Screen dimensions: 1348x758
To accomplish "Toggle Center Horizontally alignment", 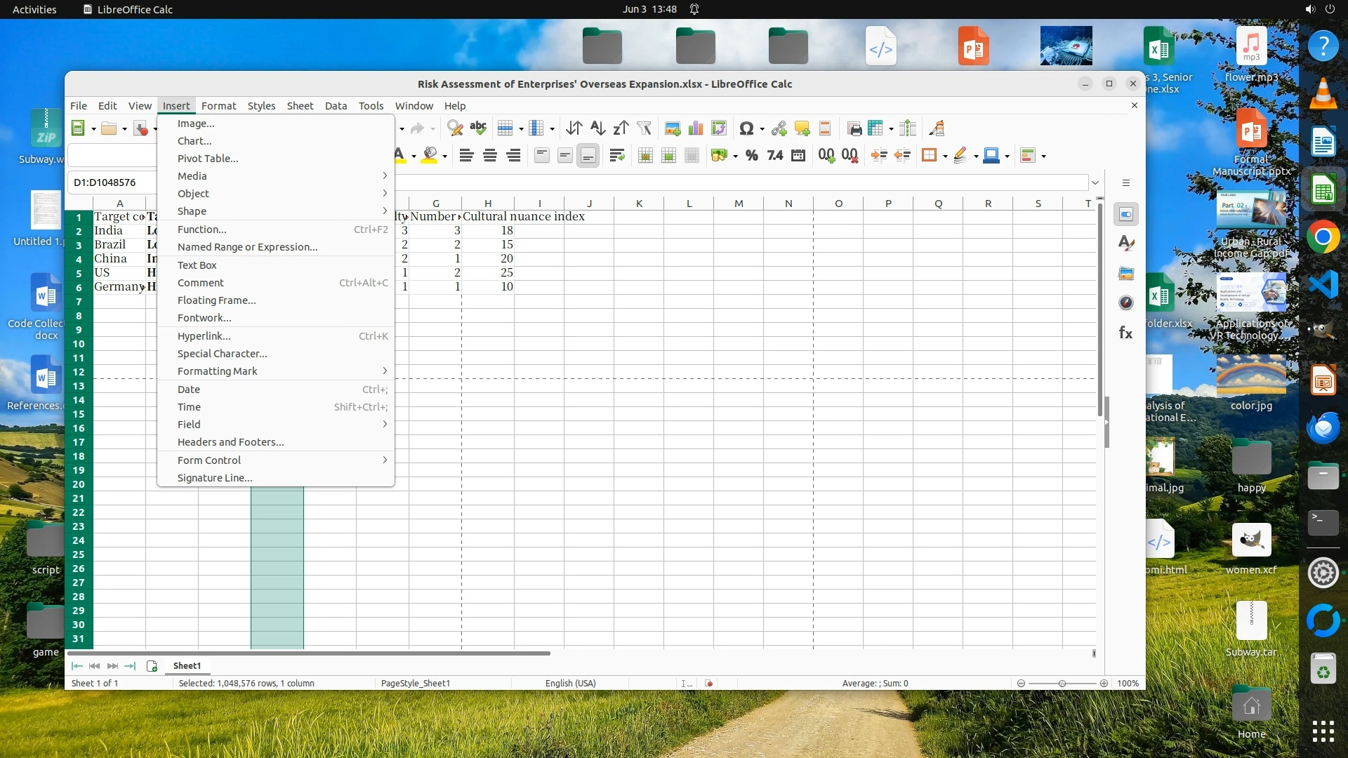I will click(490, 156).
